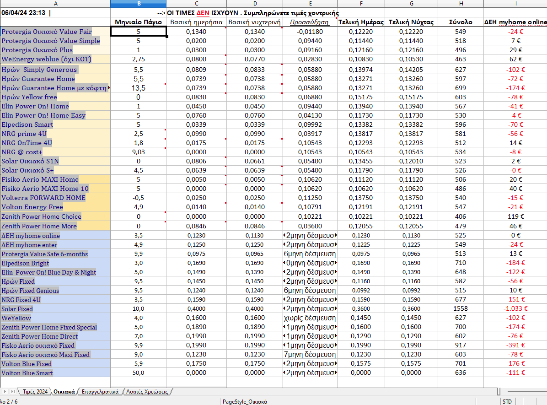Select the Zenith Power Home Choice row label
Screen dimensions: 547x405
tap(42, 216)
